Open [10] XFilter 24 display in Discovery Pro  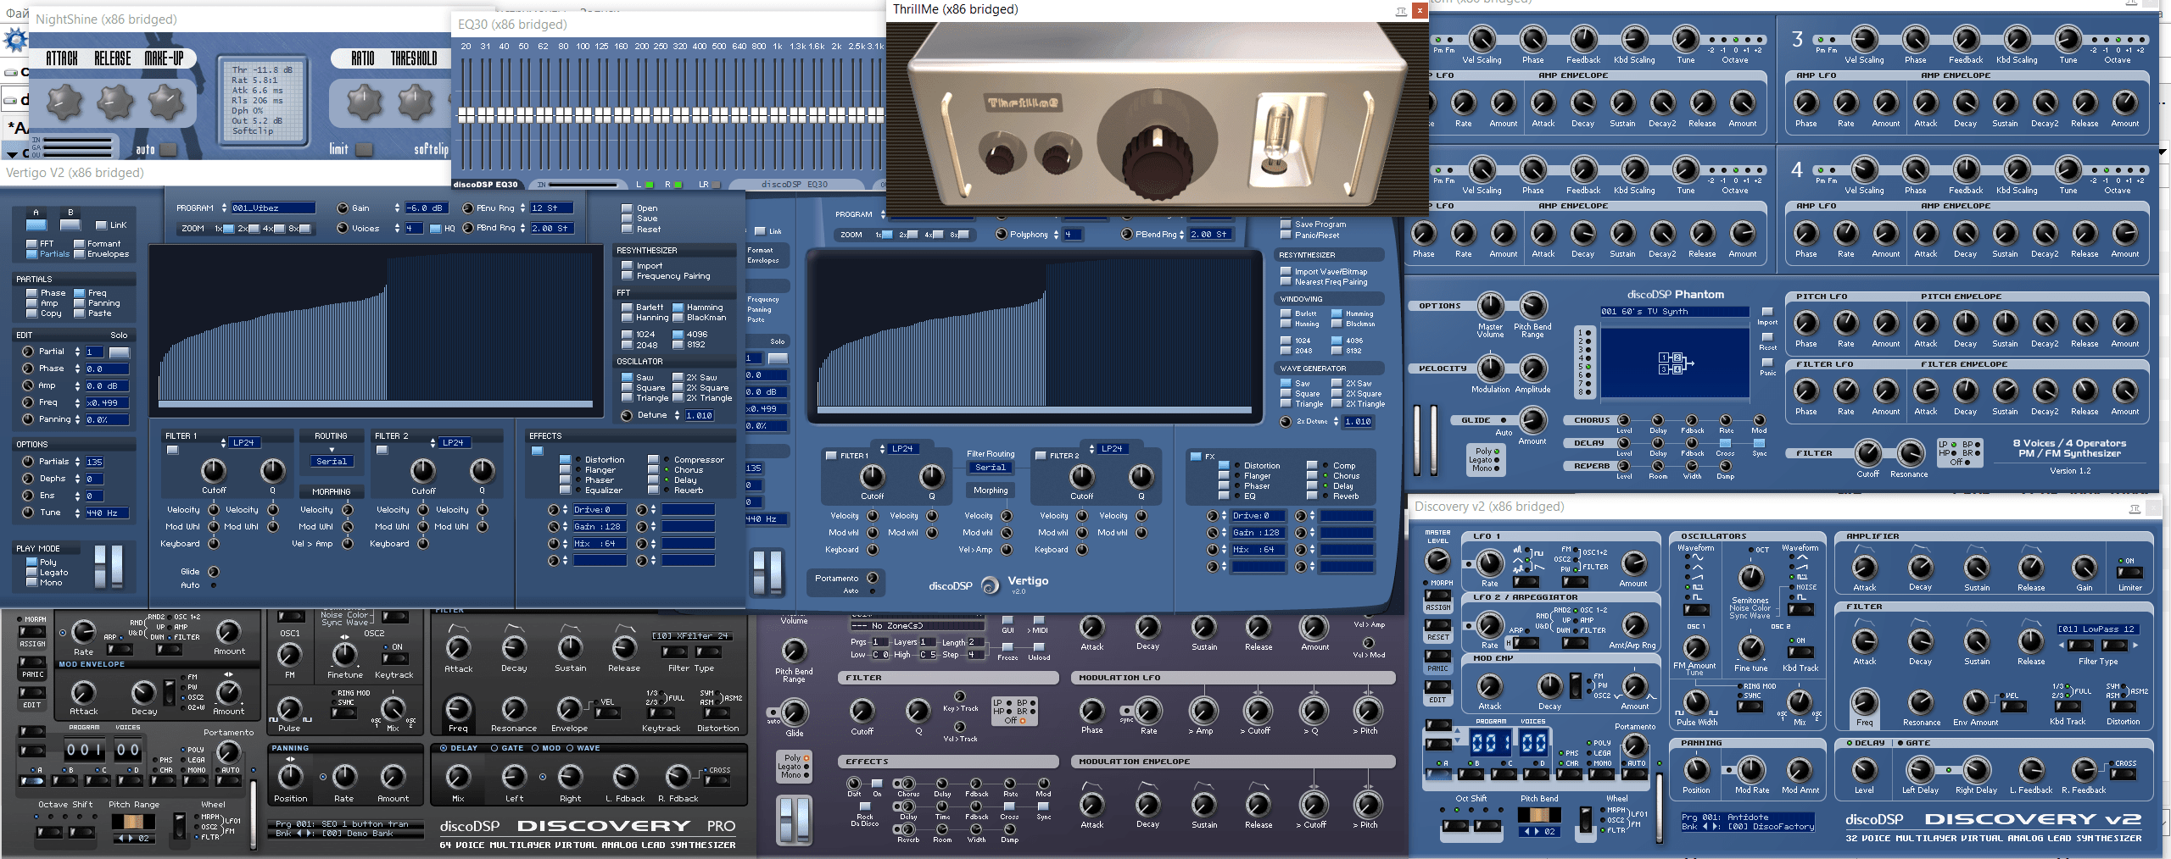pyautogui.click(x=691, y=636)
